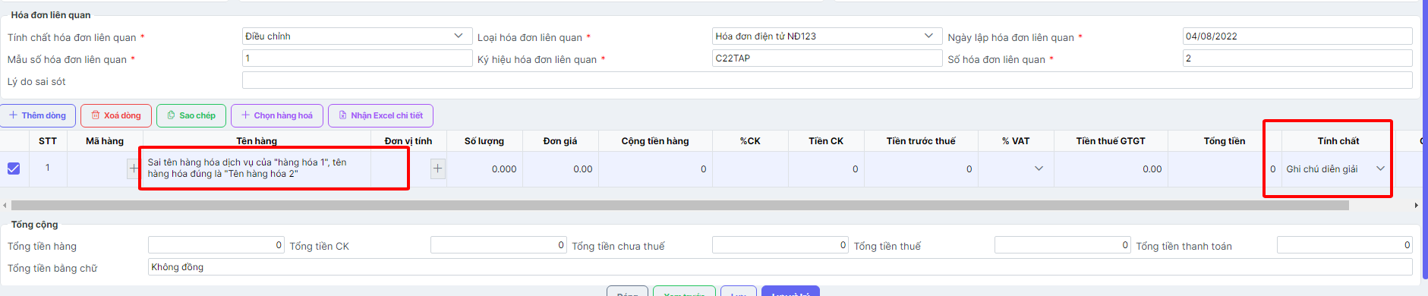
Task: Click the Hóa đơn liên quan section title
Action: click(51, 14)
